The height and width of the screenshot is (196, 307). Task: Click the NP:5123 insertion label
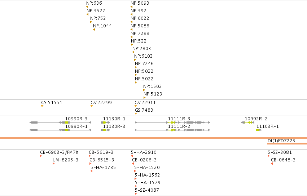coord(153,94)
